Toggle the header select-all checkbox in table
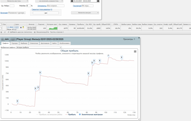The image size is (191, 121). click(x=1, y=24)
